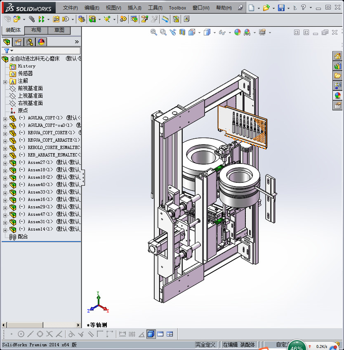Image resolution: width=344 pixels, height=350 pixels.
Task: Select the 原点 origin item
Action: point(23,110)
